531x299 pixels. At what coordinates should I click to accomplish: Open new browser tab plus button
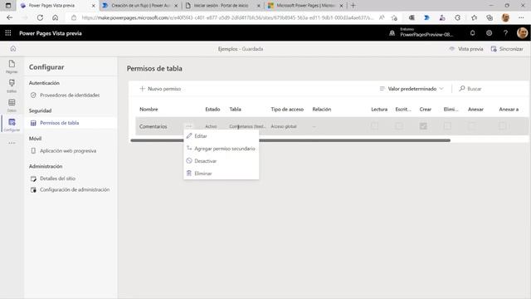[353, 6]
